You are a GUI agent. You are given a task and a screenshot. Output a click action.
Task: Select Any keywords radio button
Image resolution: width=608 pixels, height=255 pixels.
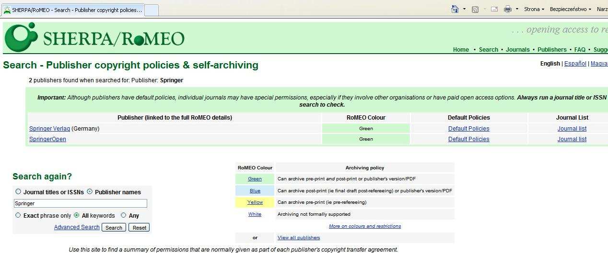pos(123,215)
